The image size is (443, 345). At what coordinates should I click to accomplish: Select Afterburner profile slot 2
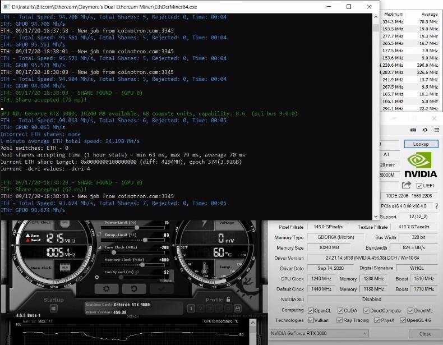click(x=201, y=309)
